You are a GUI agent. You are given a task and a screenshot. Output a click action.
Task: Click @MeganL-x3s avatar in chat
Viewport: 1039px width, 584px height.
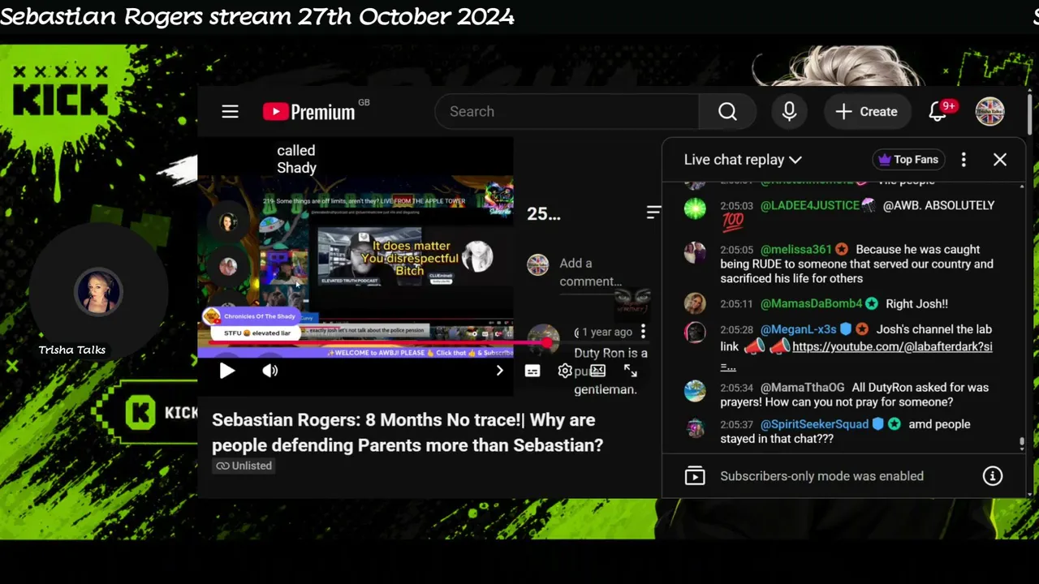click(695, 333)
